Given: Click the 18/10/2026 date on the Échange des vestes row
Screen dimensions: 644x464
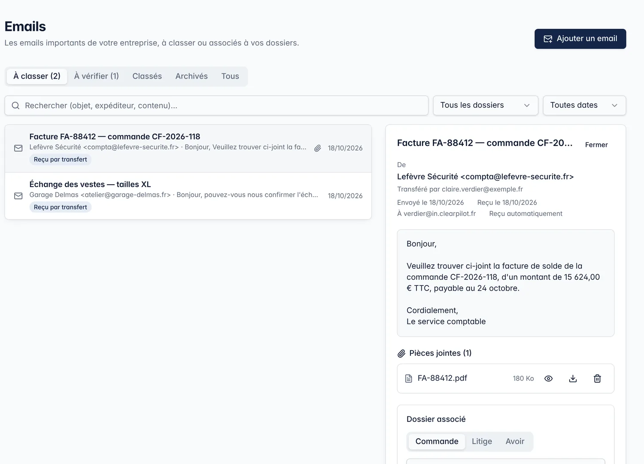Looking at the screenshot, I should pyautogui.click(x=345, y=196).
